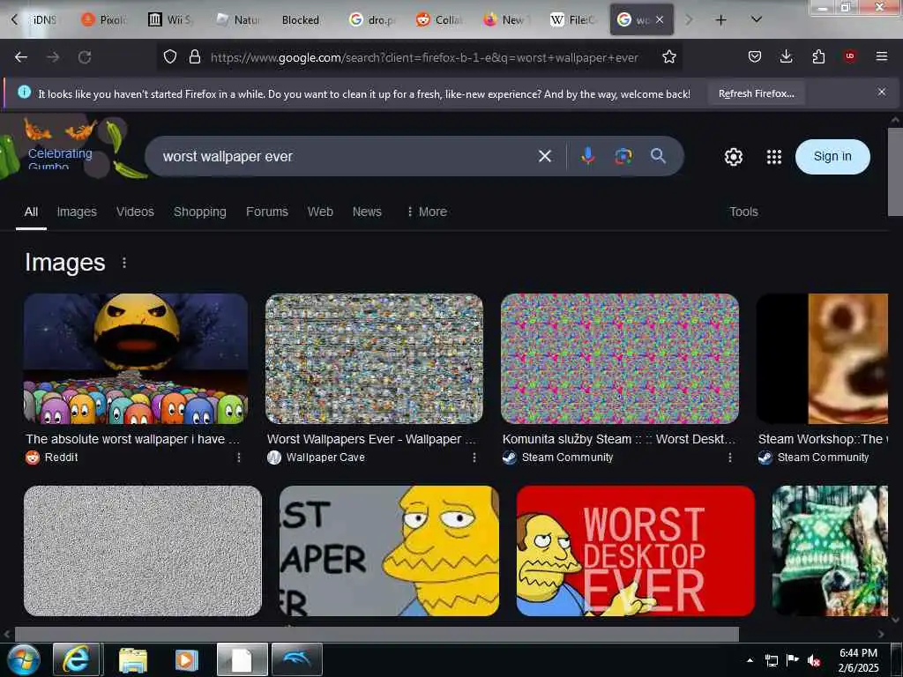The image size is (903, 677).
Task: Open the Dolphin emulator taskbar icon
Action: coord(296,659)
